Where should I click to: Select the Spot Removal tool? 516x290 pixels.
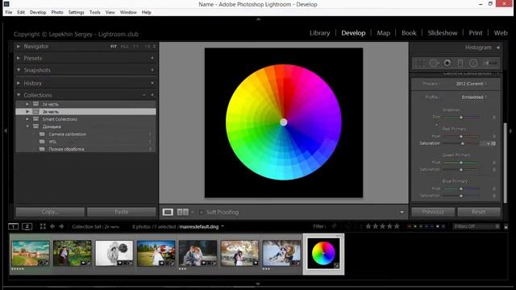pos(434,63)
